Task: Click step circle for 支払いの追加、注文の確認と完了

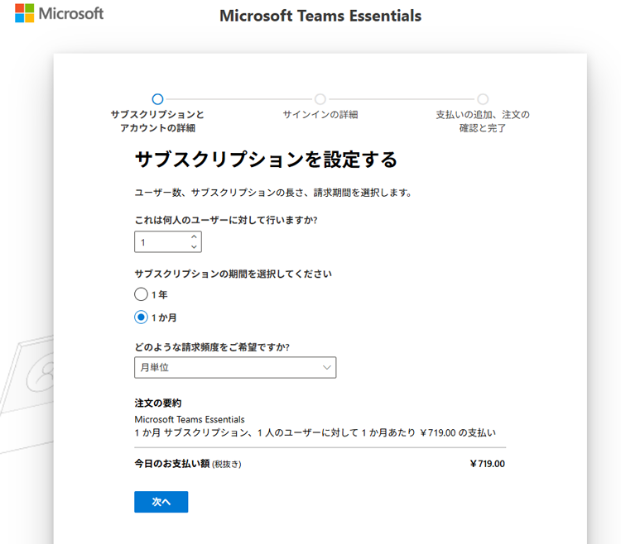Action: point(483,99)
